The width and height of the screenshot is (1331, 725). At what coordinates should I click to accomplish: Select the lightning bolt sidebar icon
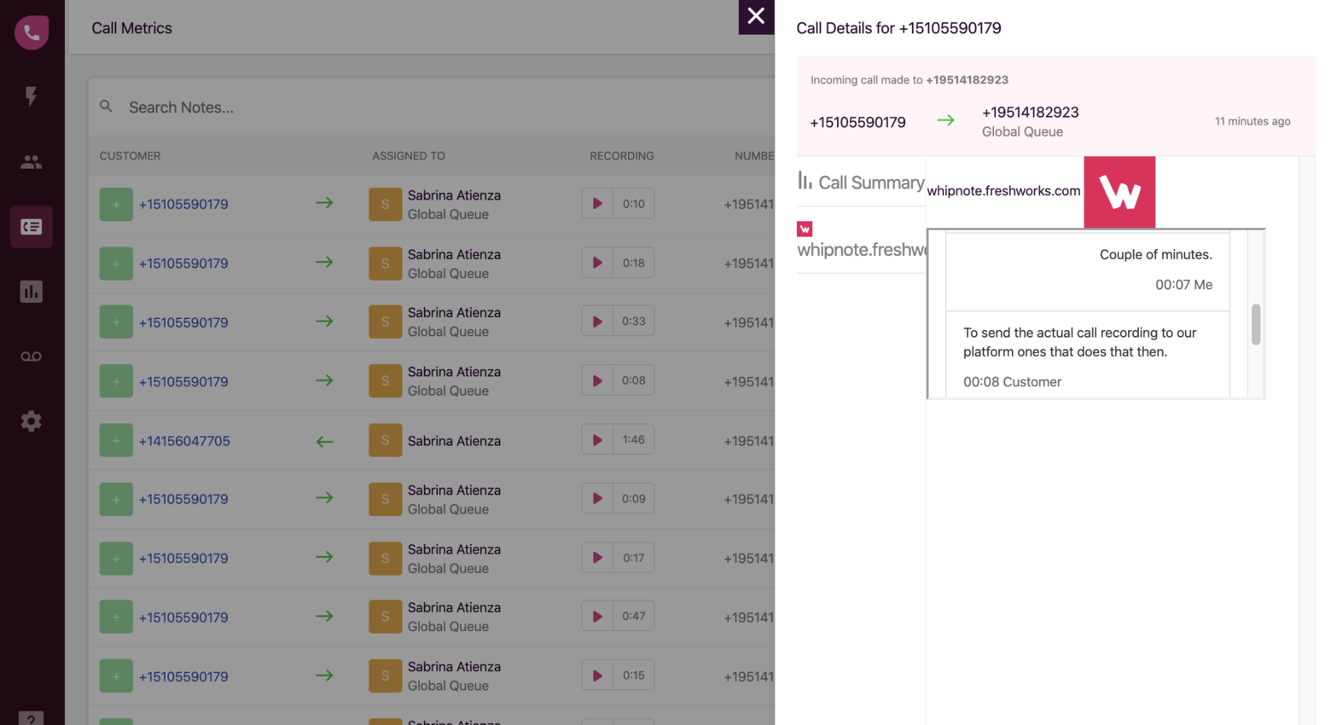click(32, 97)
